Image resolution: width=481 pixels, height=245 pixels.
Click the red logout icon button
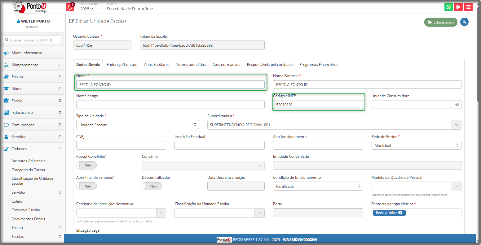[x=458, y=7]
